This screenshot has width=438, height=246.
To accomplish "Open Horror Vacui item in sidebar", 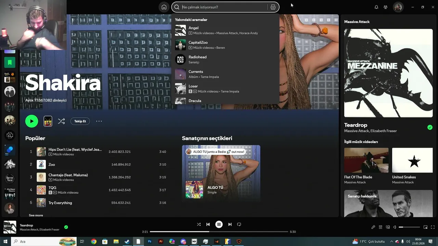I will point(10,179).
